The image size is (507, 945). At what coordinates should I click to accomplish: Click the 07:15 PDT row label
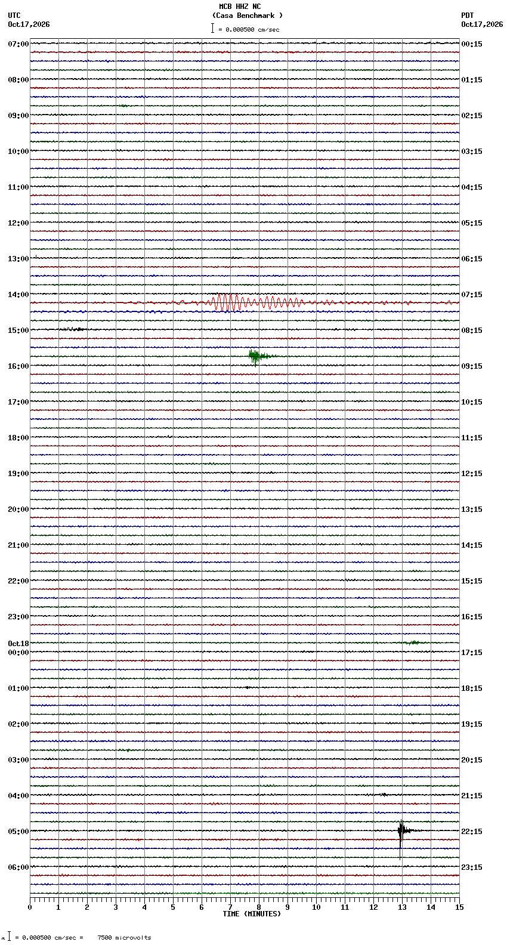472,295
